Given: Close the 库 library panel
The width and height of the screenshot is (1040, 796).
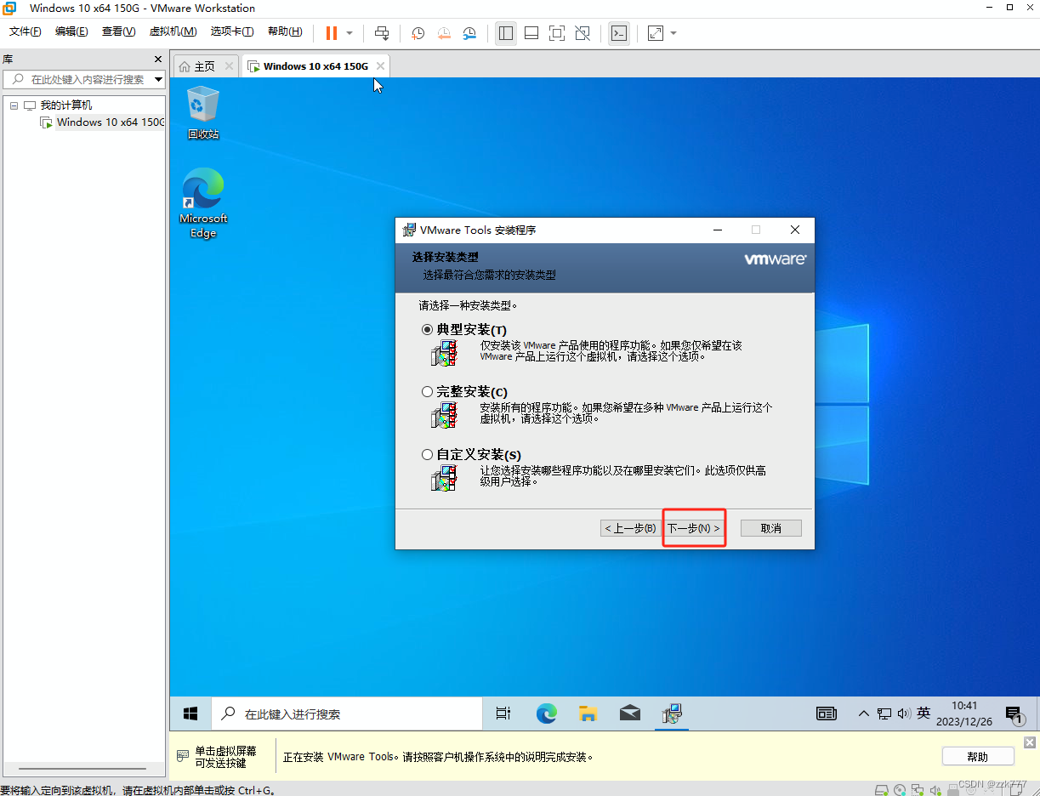Looking at the screenshot, I should click(157, 60).
